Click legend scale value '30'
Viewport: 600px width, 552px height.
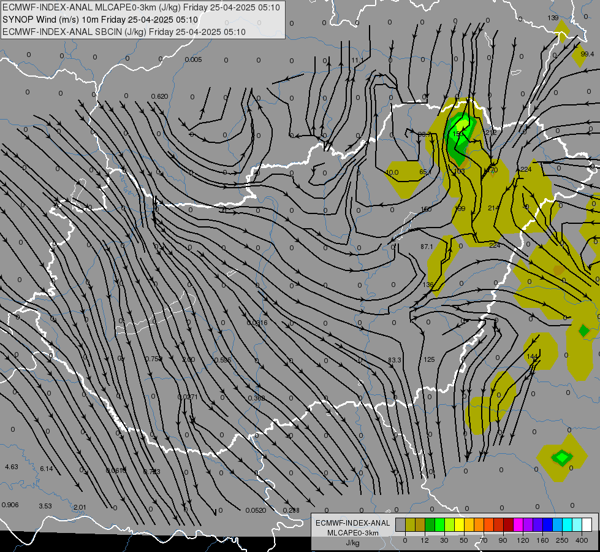coord(444,540)
